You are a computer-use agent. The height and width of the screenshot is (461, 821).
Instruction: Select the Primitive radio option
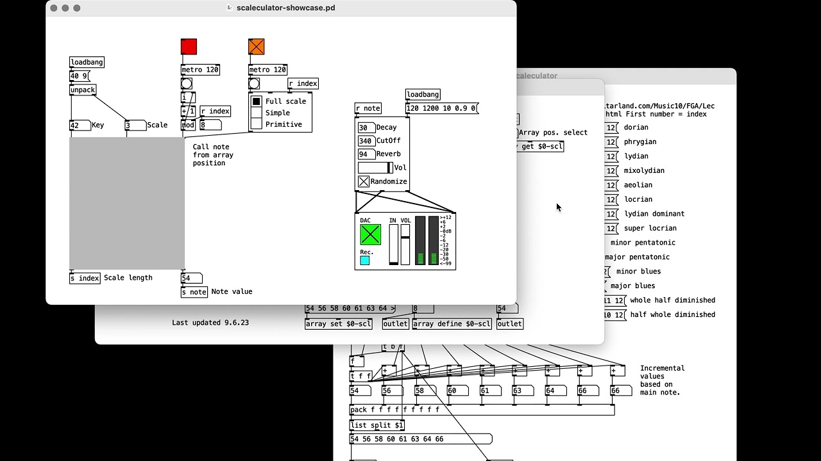tap(257, 124)
